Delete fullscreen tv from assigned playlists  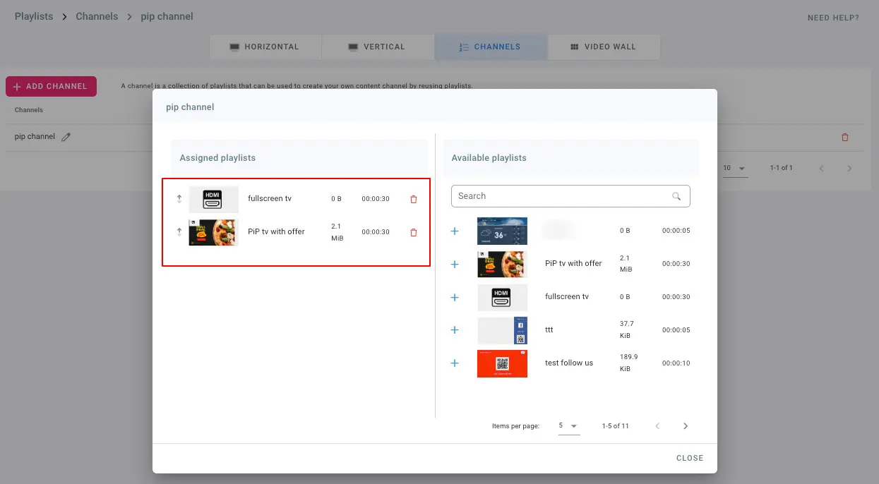point(414,200)
